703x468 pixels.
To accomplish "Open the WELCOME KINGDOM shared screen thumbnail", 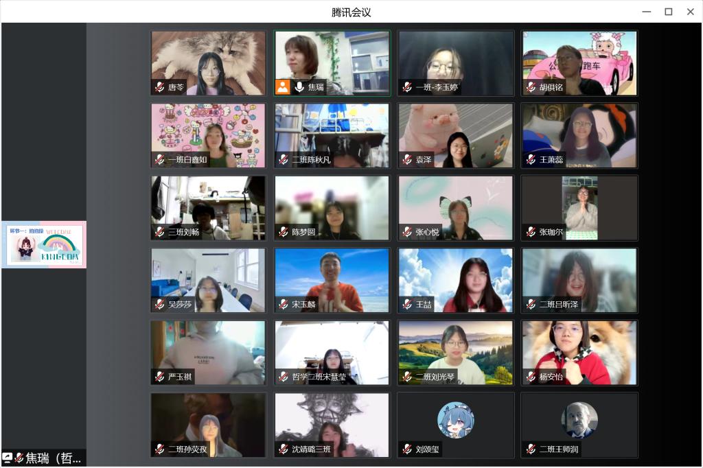I will 44,244.
